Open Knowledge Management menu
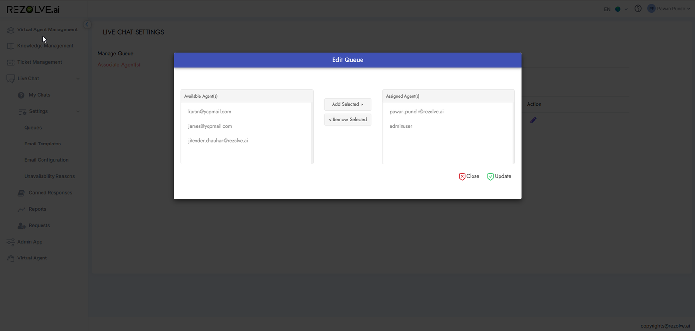Screen dimensions: 695x331 click(45, 46)
